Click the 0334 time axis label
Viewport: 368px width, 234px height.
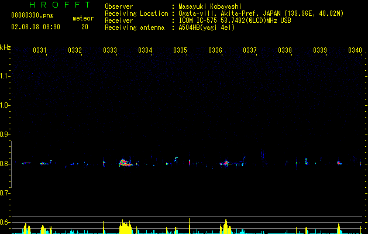tap(145, 50)
